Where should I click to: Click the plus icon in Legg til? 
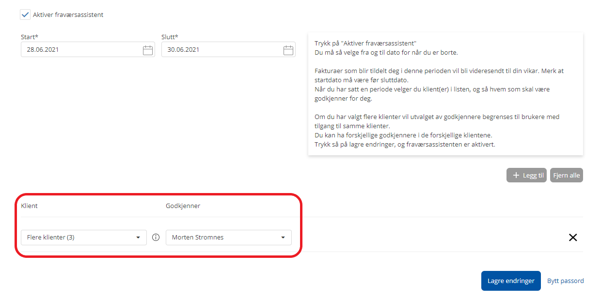516,176
